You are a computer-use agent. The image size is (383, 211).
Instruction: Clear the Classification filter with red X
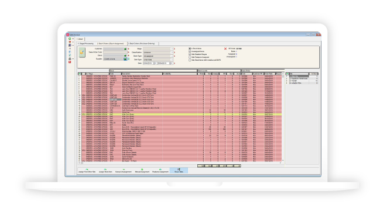point(175,53)
